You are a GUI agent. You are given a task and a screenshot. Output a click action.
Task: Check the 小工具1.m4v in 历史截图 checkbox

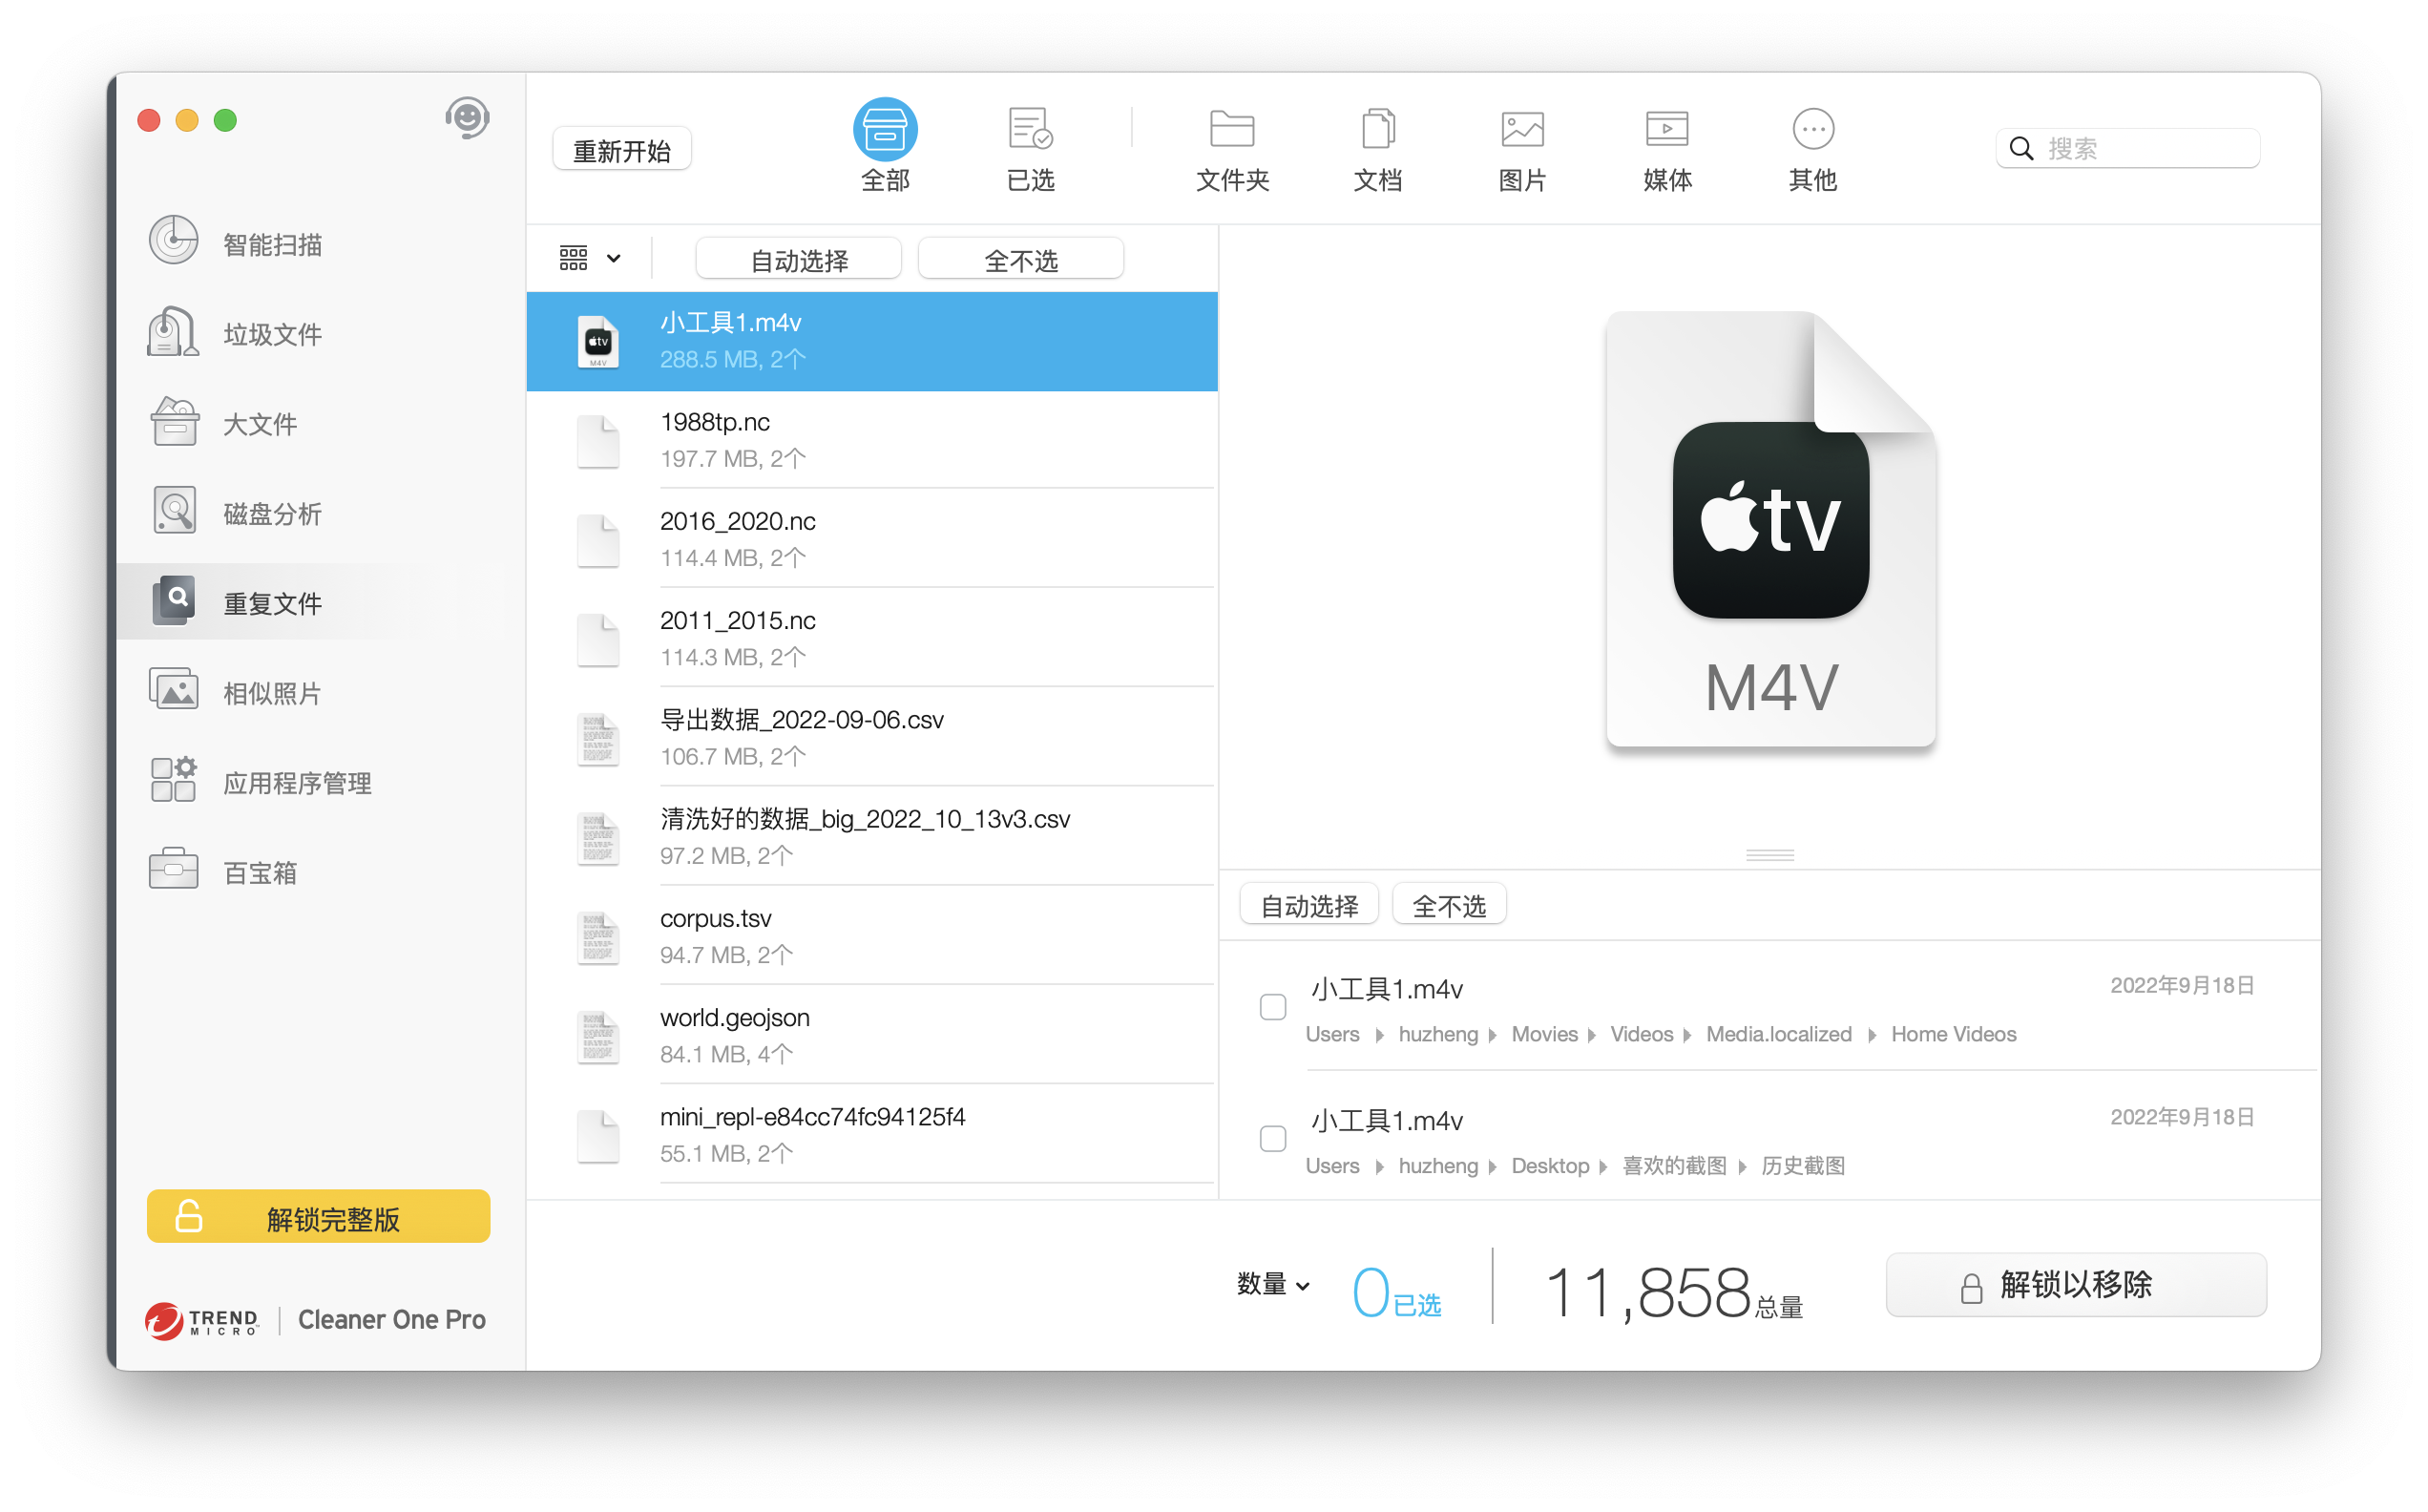(x=1272, y=1138)
